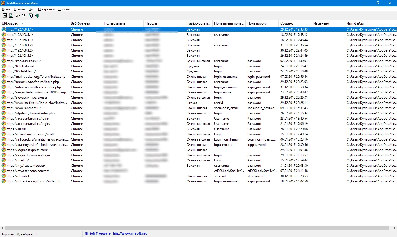Click the Chrome icon on the sergeistrelec.ru row
The width and height of the screenshot is (397, 237).
coord(4,92)
